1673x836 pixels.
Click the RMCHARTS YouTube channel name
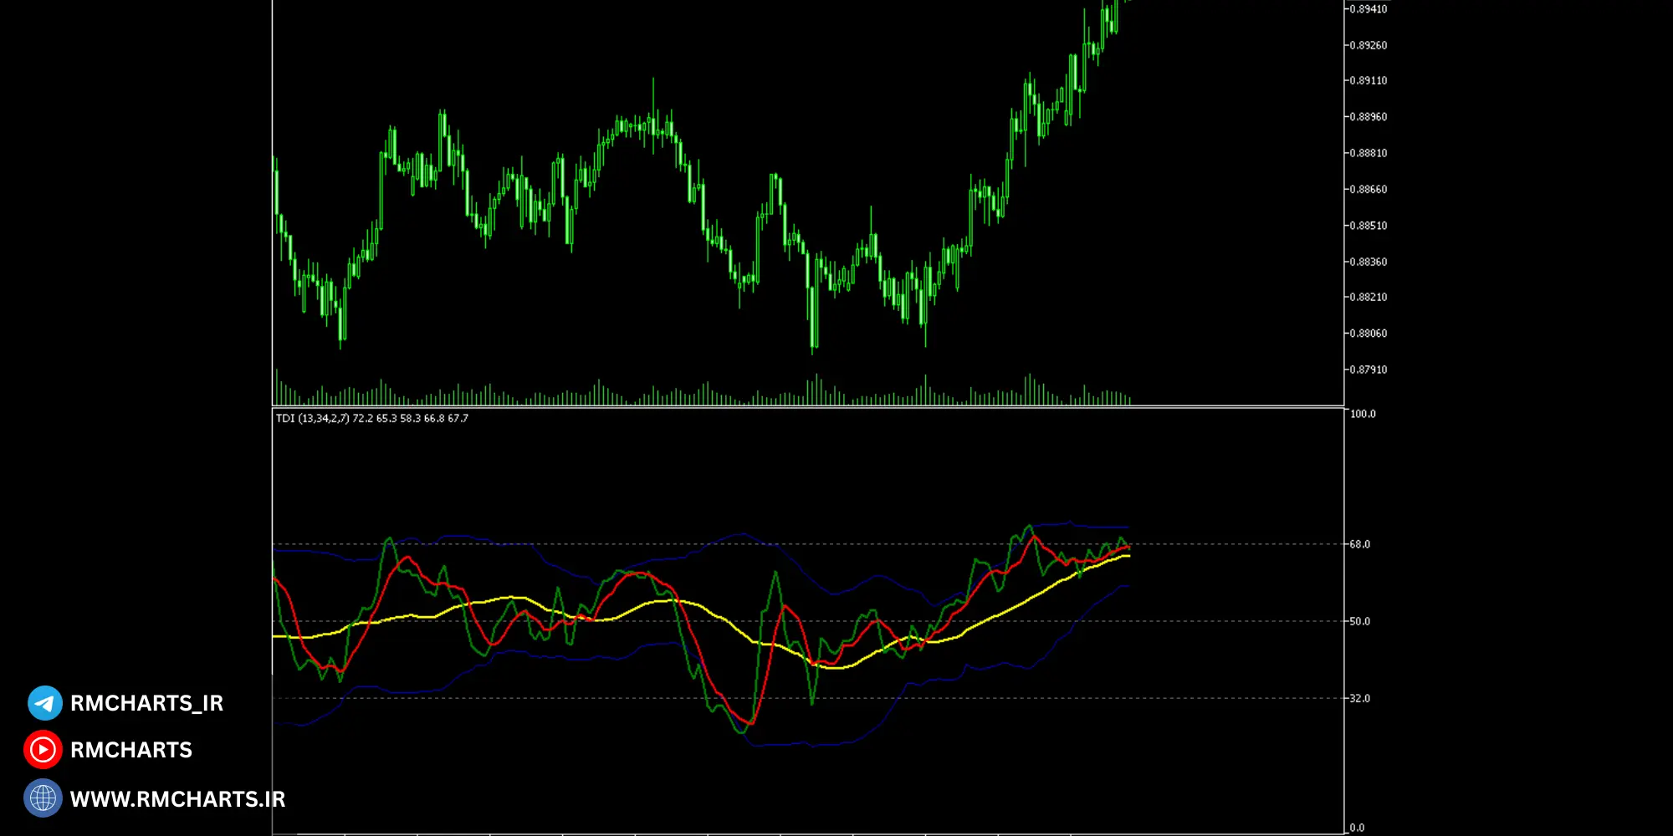(131, 750)
